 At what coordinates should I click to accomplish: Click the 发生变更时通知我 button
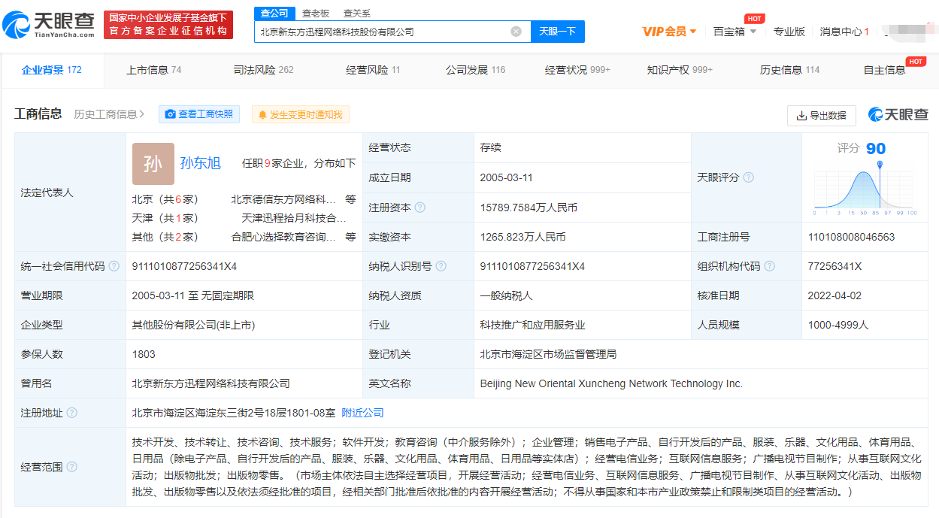pos(300,114)
